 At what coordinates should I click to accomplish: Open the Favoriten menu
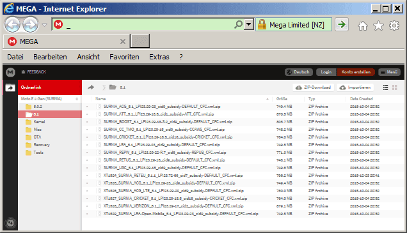tap(124, 57)
